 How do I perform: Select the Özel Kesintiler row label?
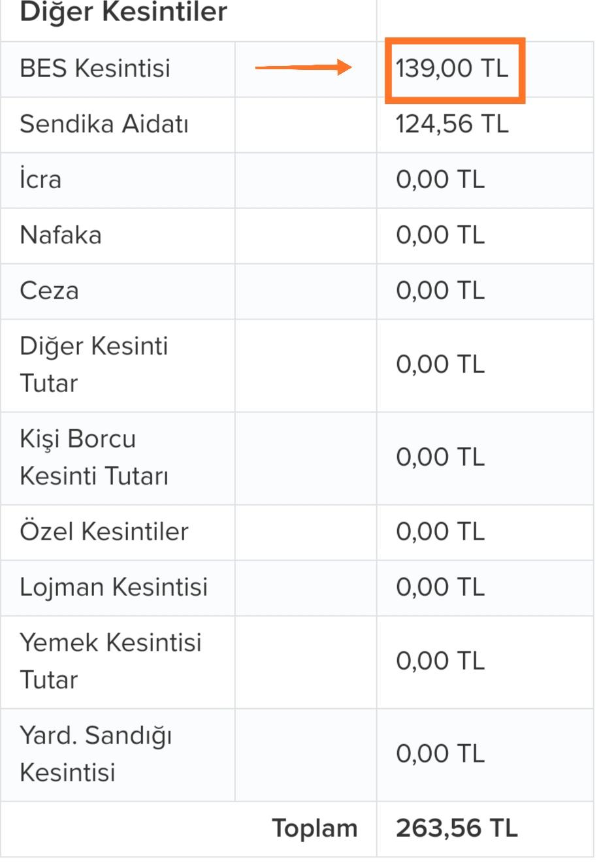[105, 531]
